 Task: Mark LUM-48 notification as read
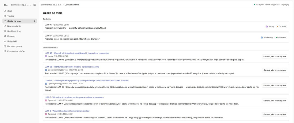click(x=274, y=56)
